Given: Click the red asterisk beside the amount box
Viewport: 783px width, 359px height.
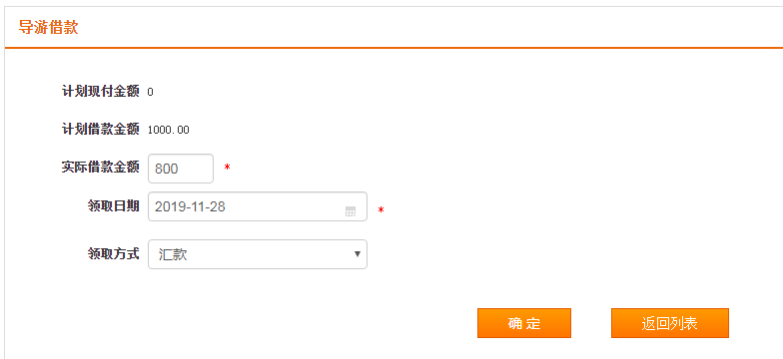Looking at the screenshot, I should 228,168.
